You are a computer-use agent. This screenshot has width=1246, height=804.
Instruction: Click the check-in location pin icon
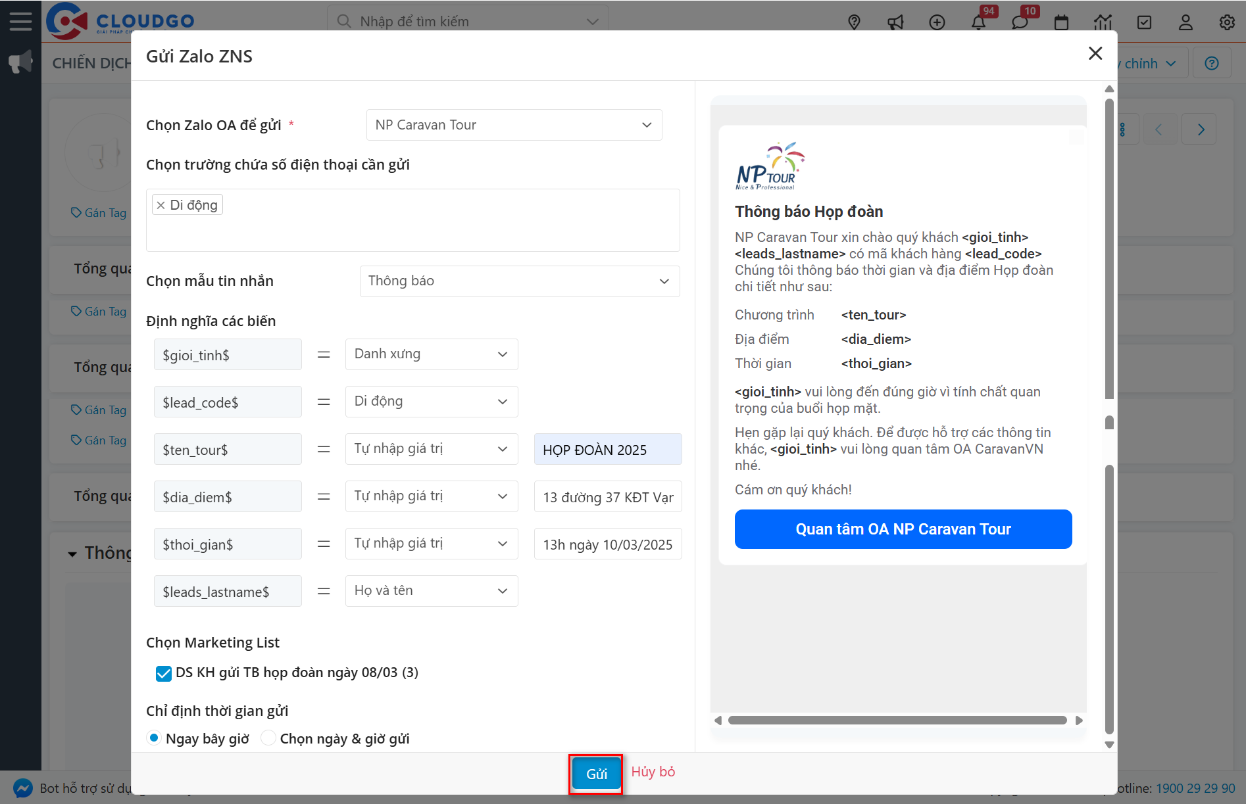click(854, 22)
